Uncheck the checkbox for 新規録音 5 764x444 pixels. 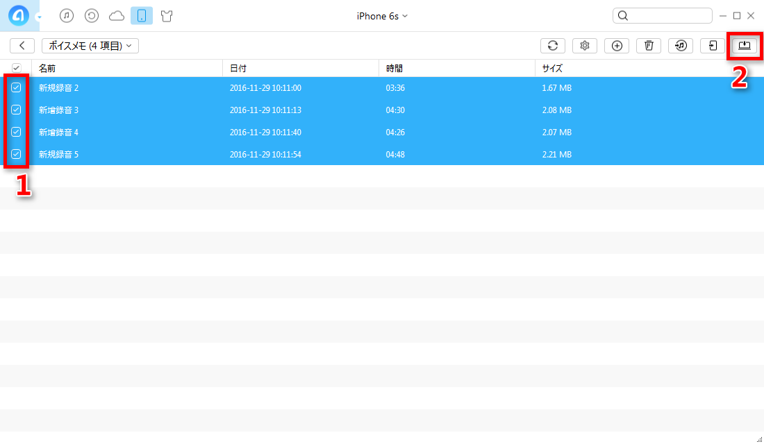click(16, 154)
